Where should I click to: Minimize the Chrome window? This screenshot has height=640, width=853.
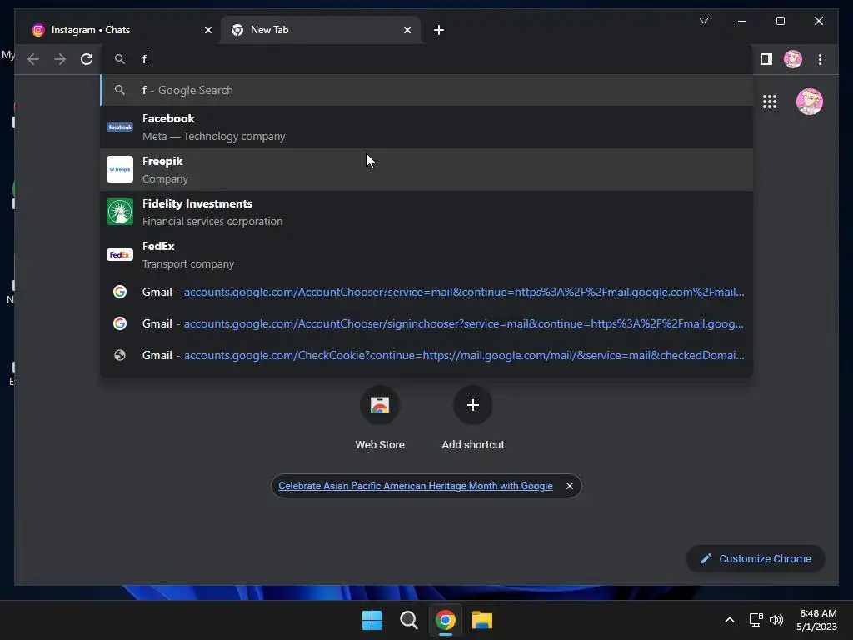[742, 21]
